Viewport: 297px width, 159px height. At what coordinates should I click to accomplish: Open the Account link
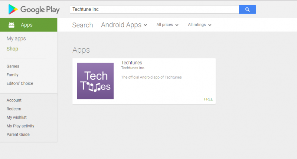pos(14,100)
